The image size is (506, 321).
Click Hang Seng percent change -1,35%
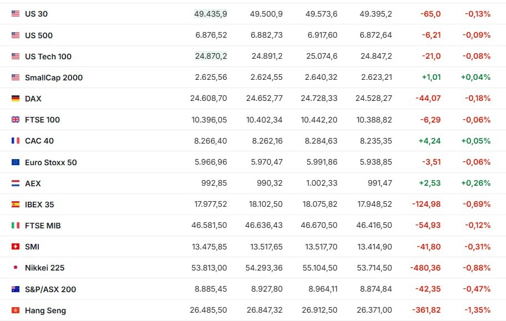pos(478,310)
